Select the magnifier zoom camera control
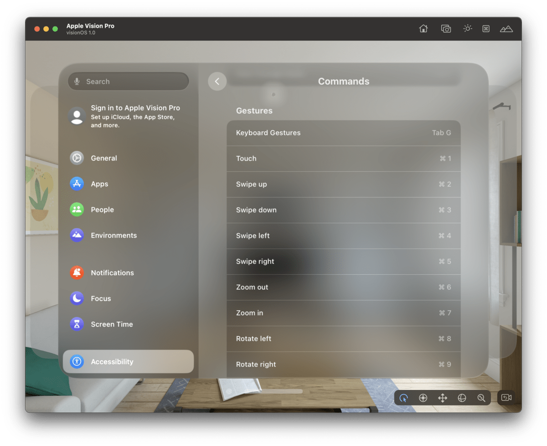The image size is (547, 446). click(481, 398)
